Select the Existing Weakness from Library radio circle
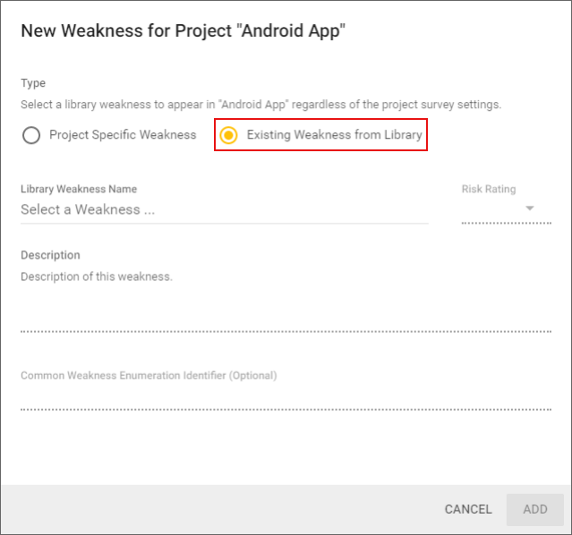Screen dimensions: 572x535 pyautogui.click(x=229, y=135)
